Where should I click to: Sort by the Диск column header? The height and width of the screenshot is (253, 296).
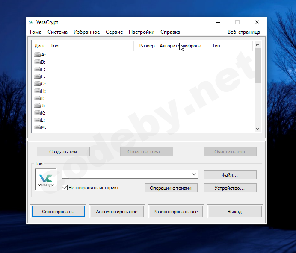pos(40,46)
